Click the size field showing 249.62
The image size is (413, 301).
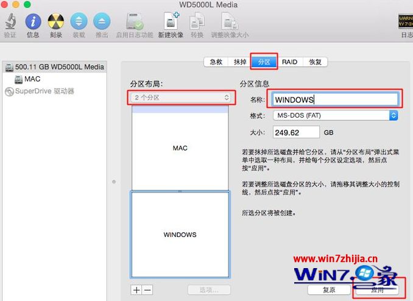[296, 132]
